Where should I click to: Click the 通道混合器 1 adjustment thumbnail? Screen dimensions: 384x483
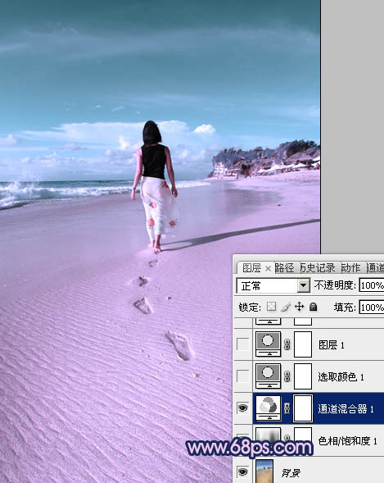coord(268,408)
